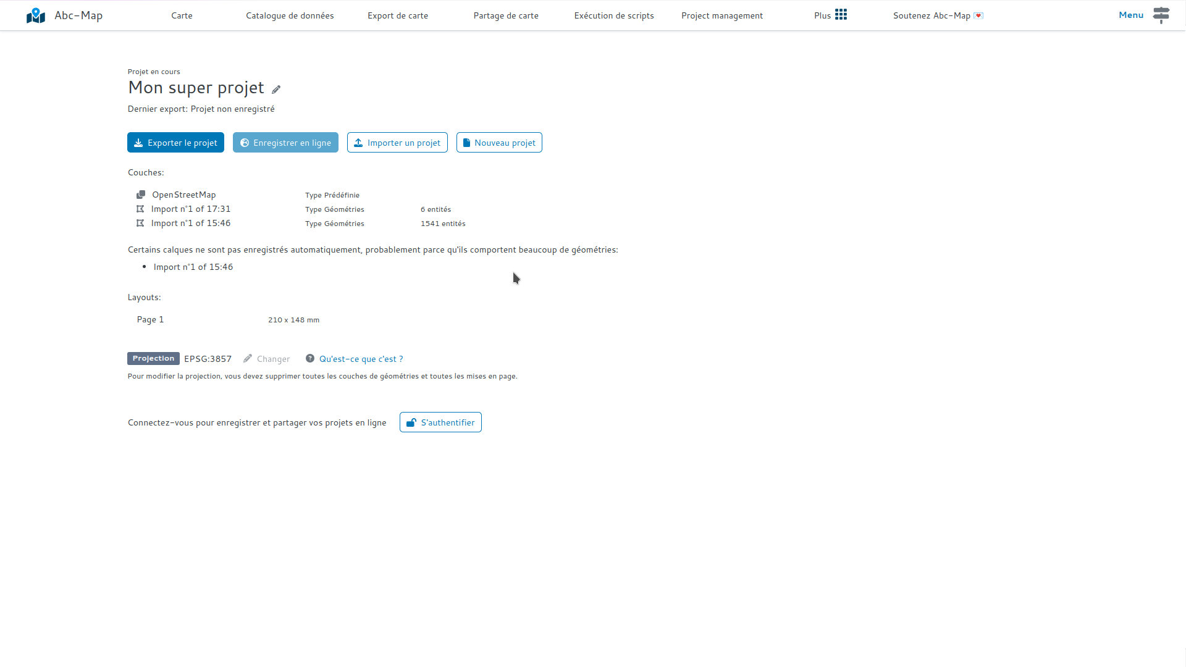Create a Nouveau projet
The height and width of the screenshot is (667, 1186).
click(499, 143)
